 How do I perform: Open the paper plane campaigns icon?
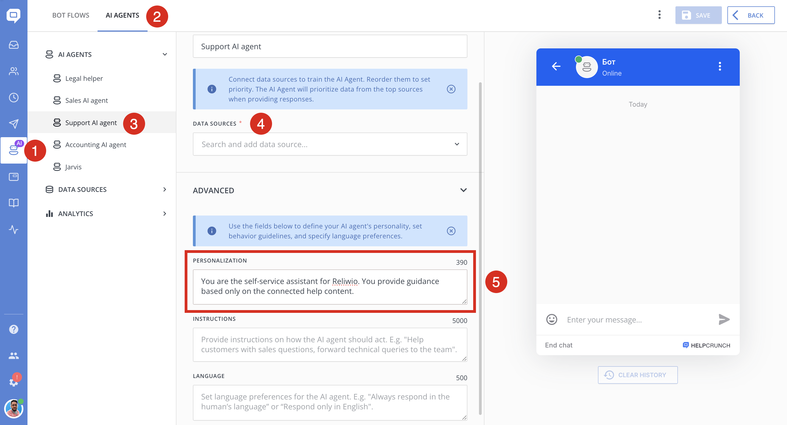pyautogui.click(x=13, y=124)
